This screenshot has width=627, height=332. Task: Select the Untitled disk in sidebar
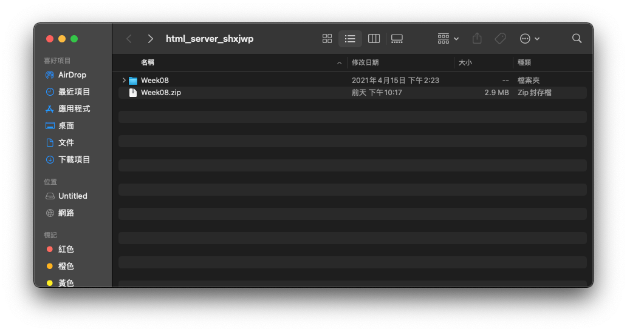(72, 196)
